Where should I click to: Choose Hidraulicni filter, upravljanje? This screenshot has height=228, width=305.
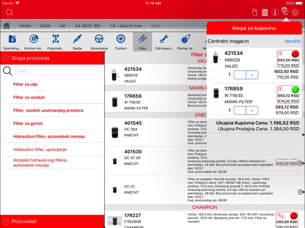pyautogui.click(x=40, y=149)
